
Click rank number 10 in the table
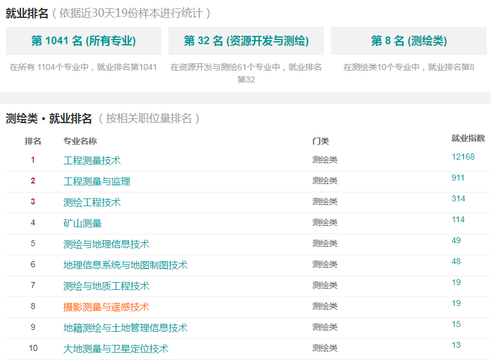(33, 348)
